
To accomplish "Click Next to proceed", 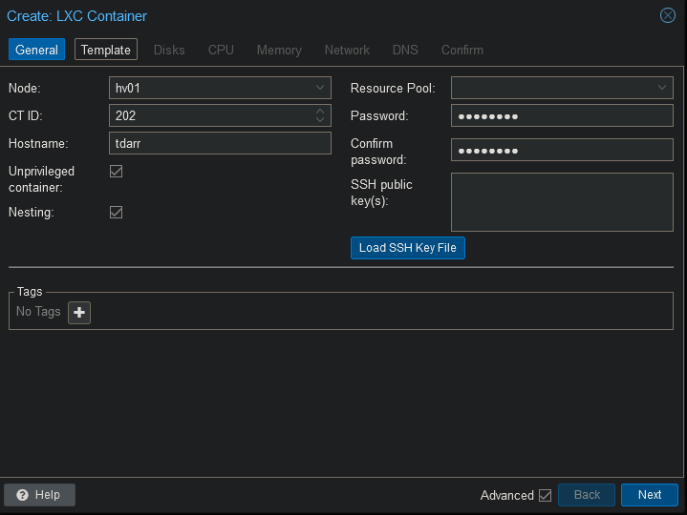I will [649, 495].
